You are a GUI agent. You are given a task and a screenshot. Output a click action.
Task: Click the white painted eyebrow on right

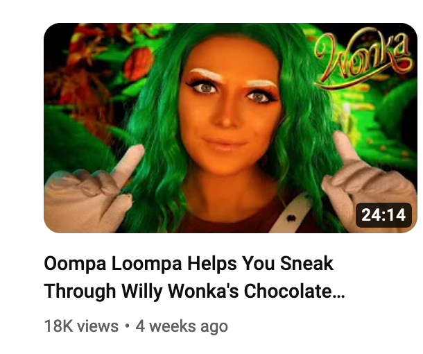260,83
